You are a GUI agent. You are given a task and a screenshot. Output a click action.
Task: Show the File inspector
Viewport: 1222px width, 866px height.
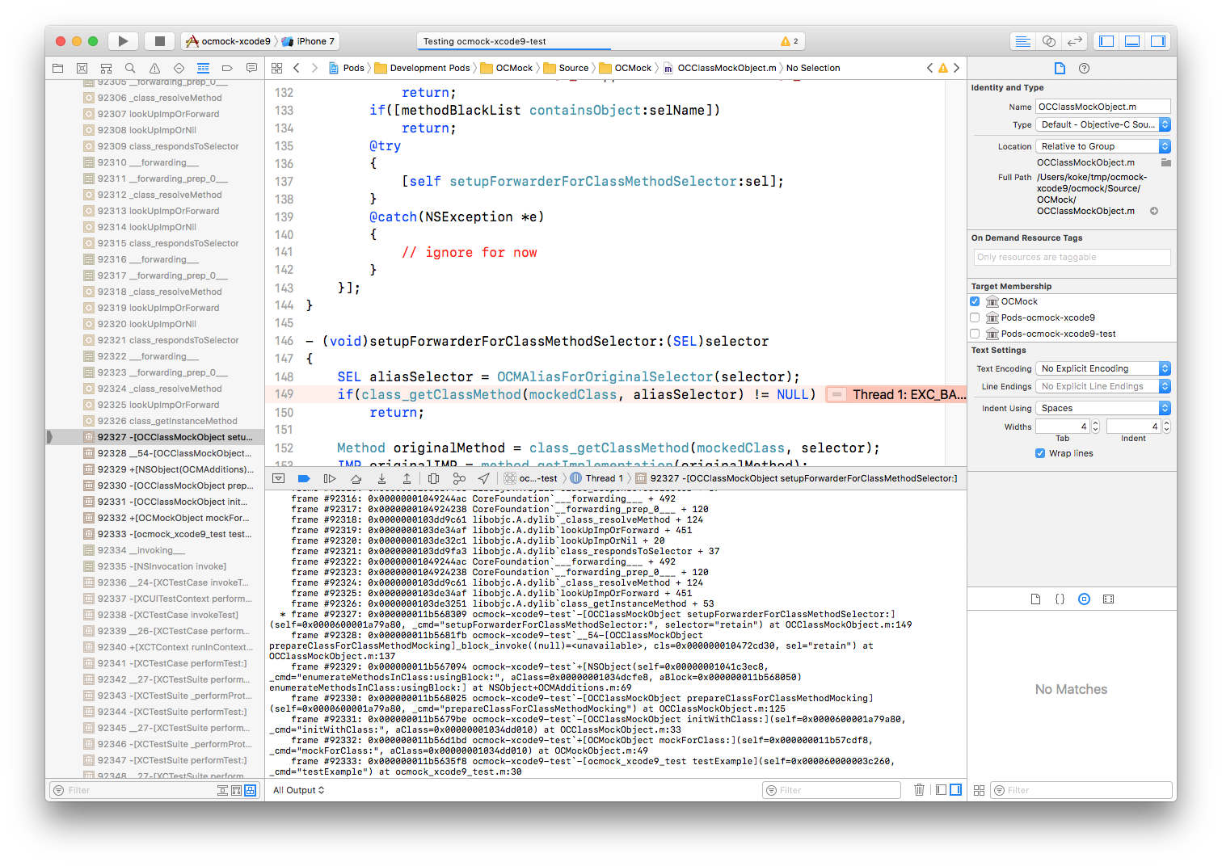1060,69
